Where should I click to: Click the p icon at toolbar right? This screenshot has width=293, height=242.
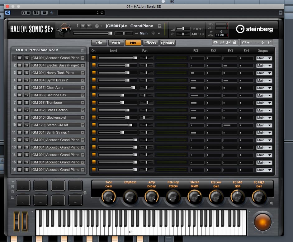[x=269, y=42]
